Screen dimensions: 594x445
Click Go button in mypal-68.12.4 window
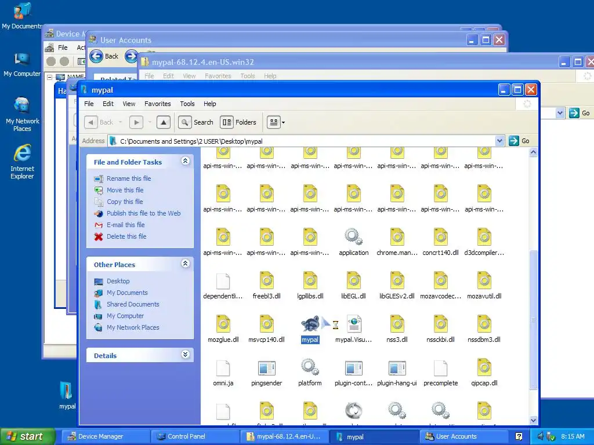pos(580,113)
